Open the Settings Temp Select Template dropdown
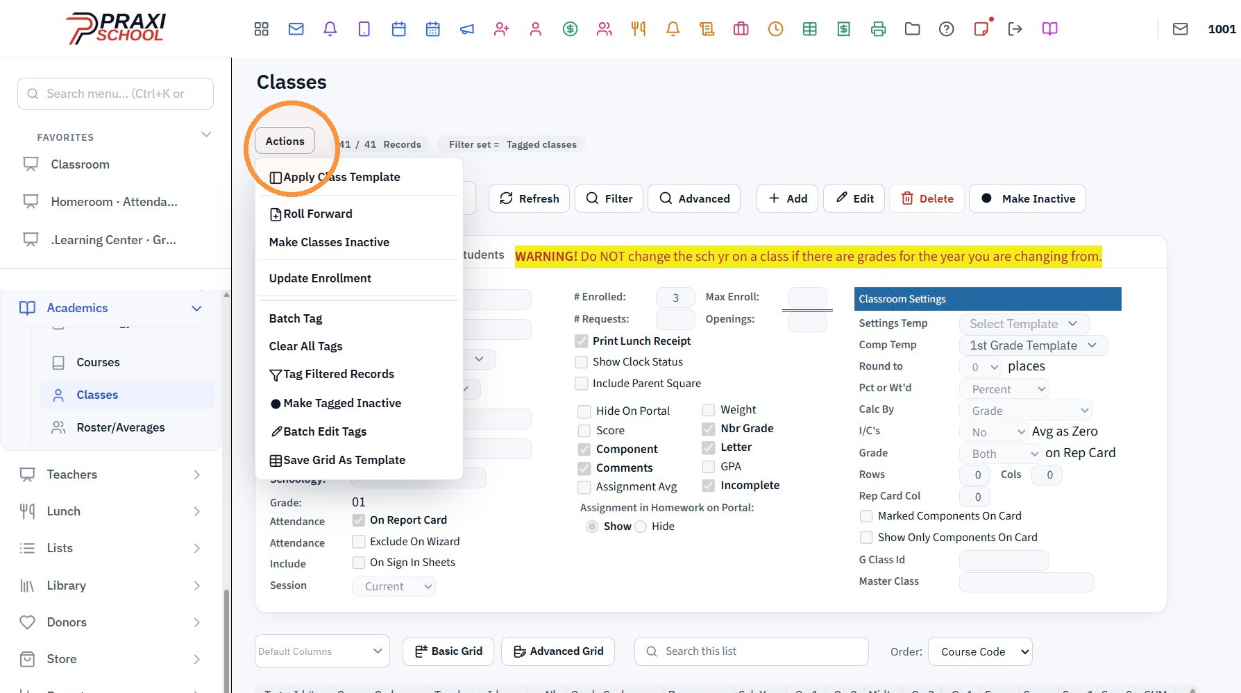The width and height of the screenshot is (1241, 693). pyautogui.click(x=1024, y=324)
